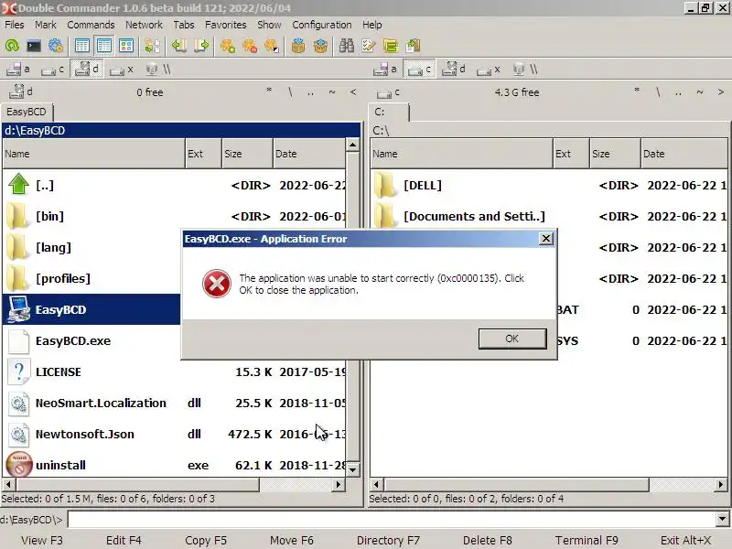The width and height of the screenshot is (732, 549).
Task: Click the command line input field
Action: pyautogui.click(x=393, y=519)
